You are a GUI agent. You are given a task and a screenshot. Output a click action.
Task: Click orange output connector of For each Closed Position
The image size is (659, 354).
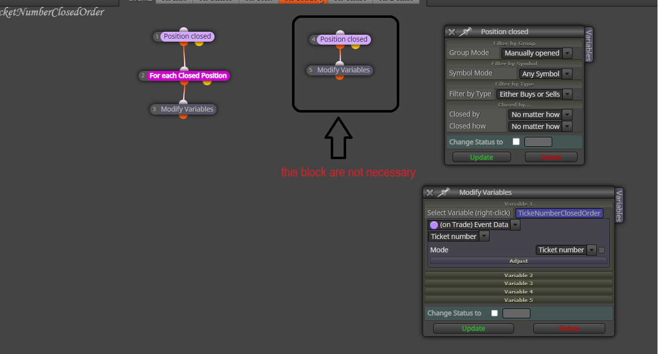184,82
